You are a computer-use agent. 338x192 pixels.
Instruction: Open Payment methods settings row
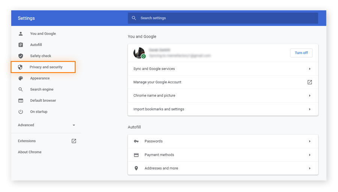(223, 155)
